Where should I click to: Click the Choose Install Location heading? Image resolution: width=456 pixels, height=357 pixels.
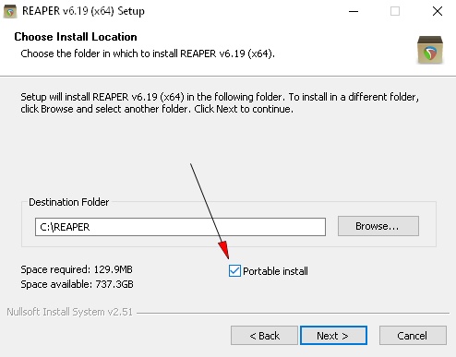(76, 37)
